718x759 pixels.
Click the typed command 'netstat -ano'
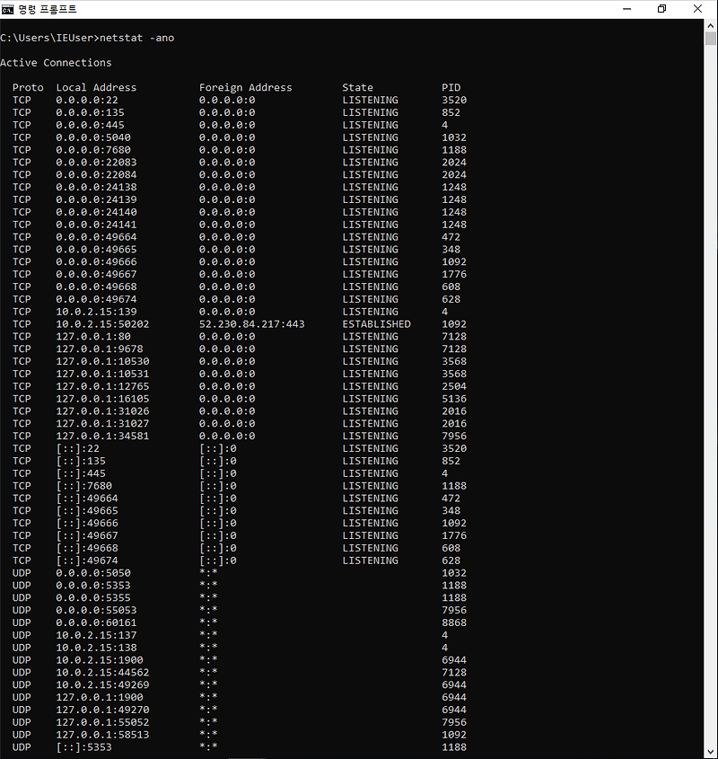136,38
